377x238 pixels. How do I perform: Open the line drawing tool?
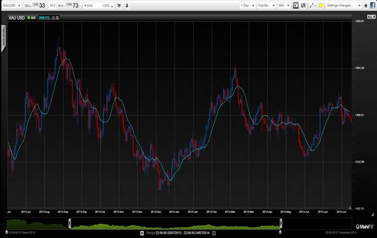pyautogui.click(x=312, y=5)
